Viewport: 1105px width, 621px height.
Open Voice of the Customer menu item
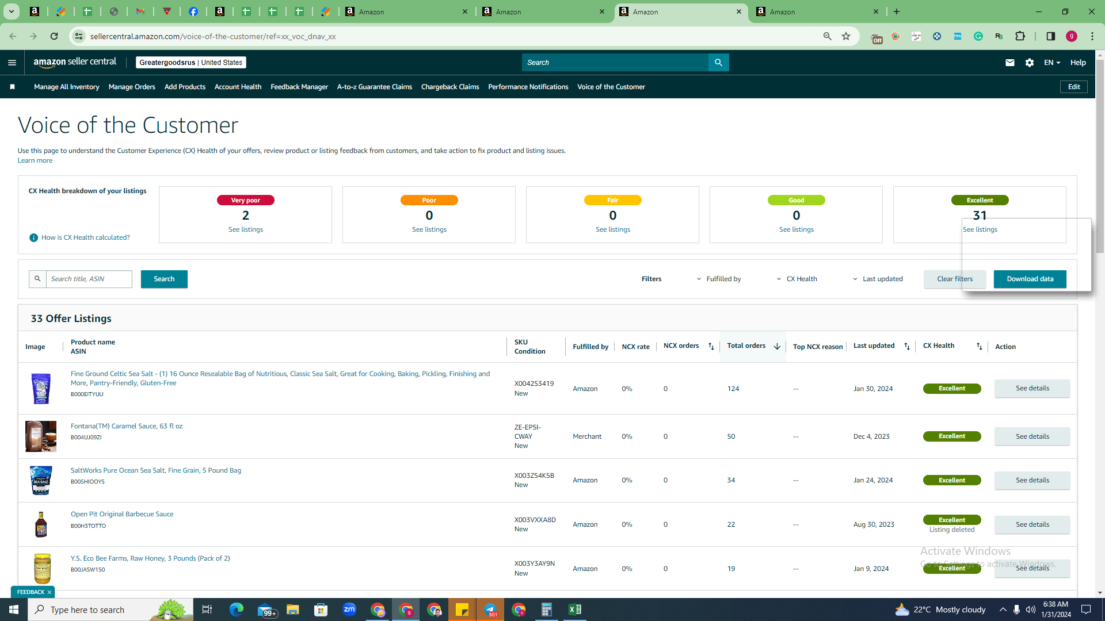(611, 87)
